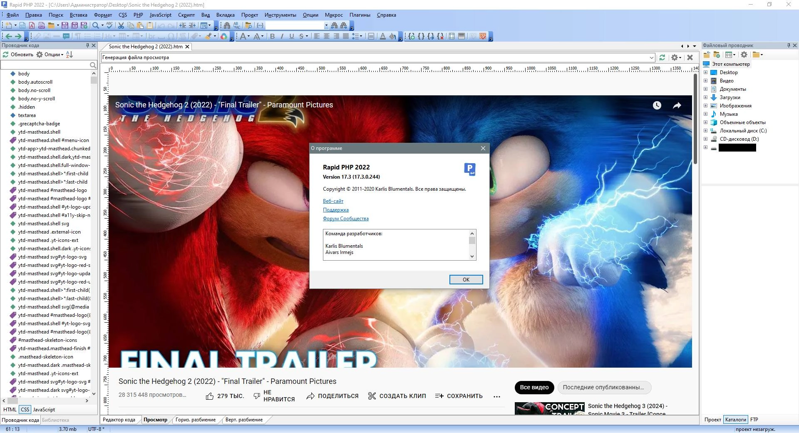Open the document tabs list arrow

[694, 46]
